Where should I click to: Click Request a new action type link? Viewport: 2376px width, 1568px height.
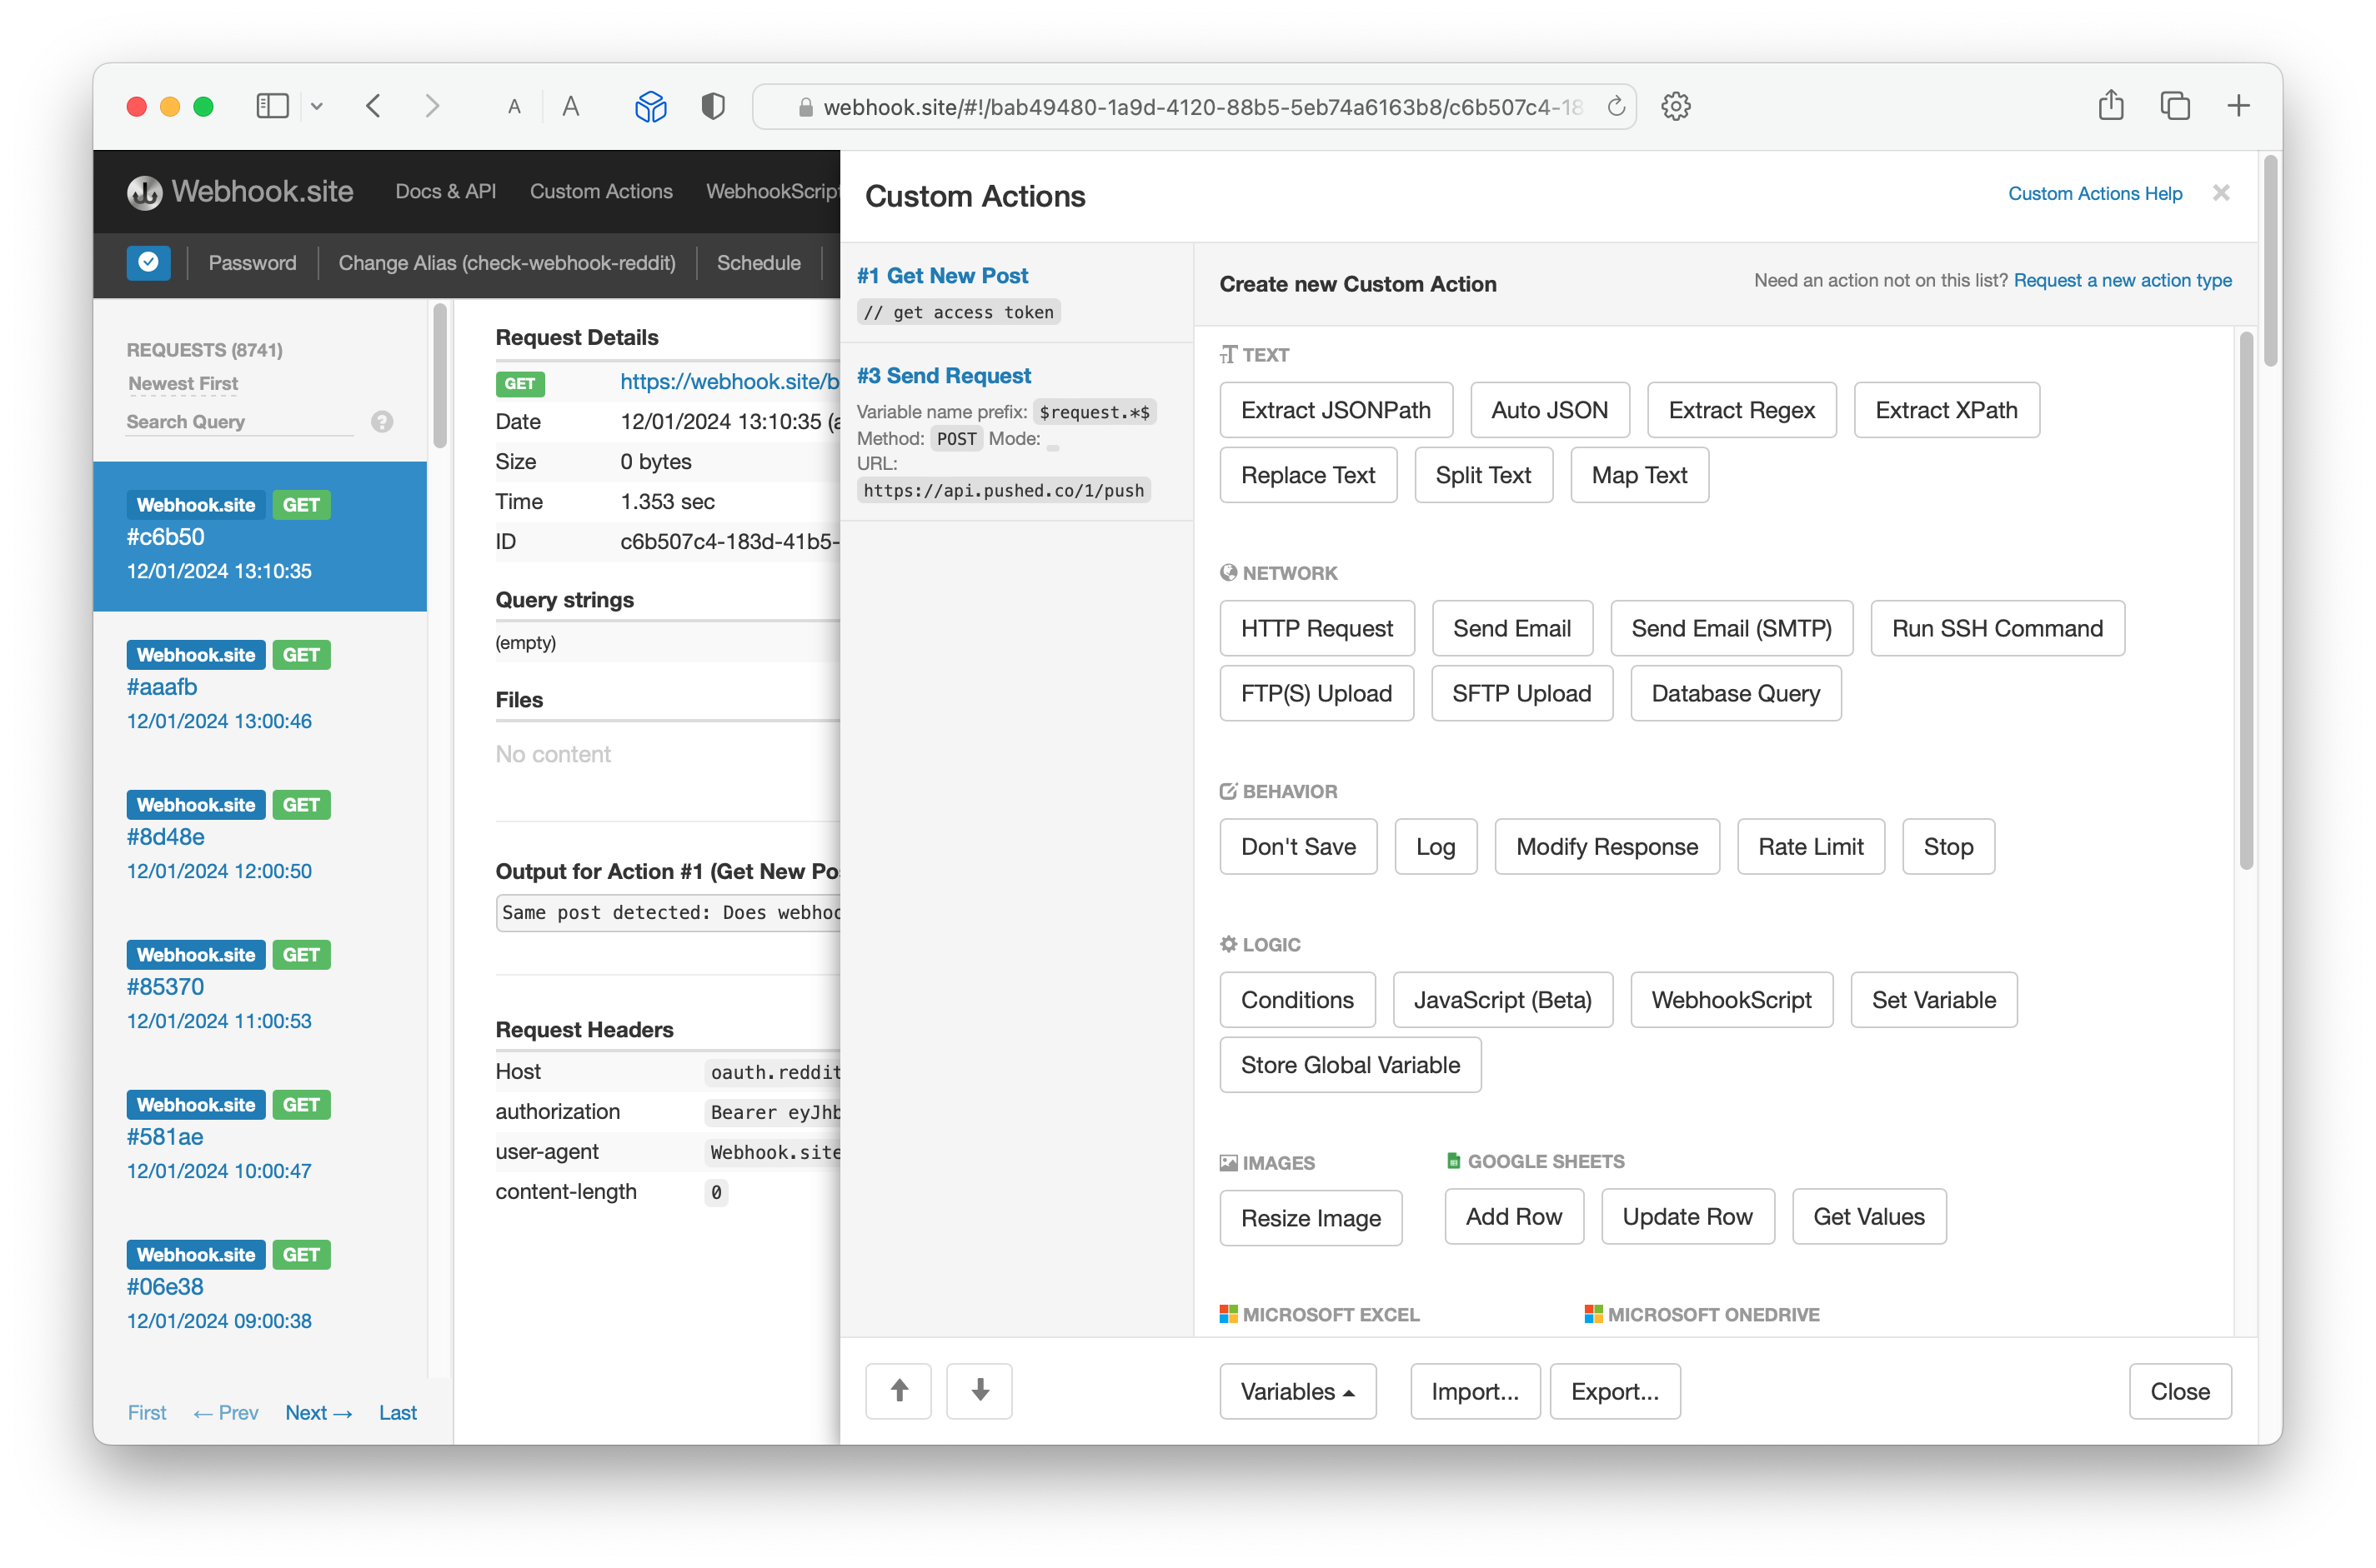coord(2124,280)
